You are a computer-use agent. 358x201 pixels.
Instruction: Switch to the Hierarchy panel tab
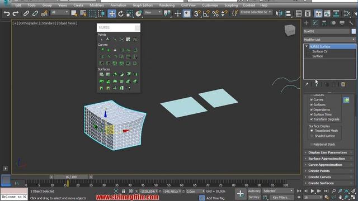(x=324, y=23)
